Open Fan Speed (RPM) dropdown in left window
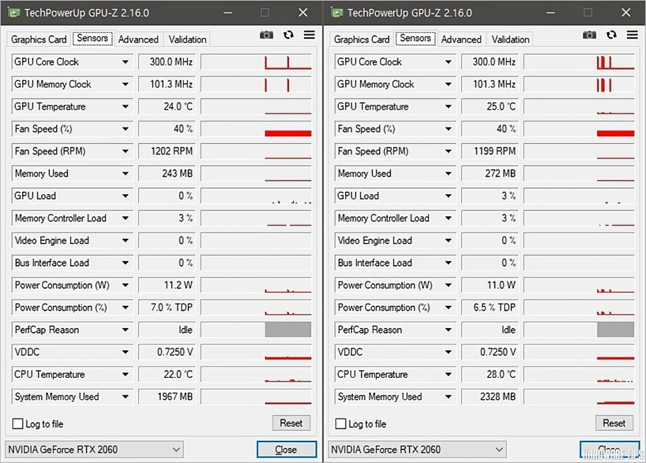 [x=125, y=151]
